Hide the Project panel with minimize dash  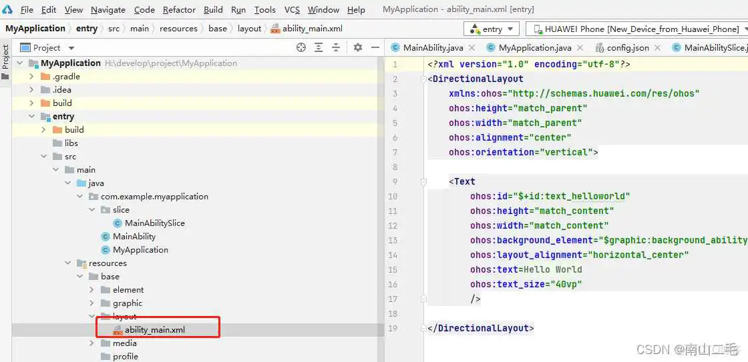[374, 47]
